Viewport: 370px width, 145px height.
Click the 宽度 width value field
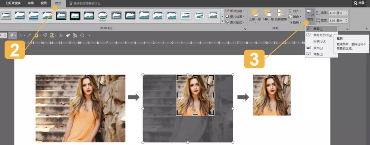click(337, 20)
